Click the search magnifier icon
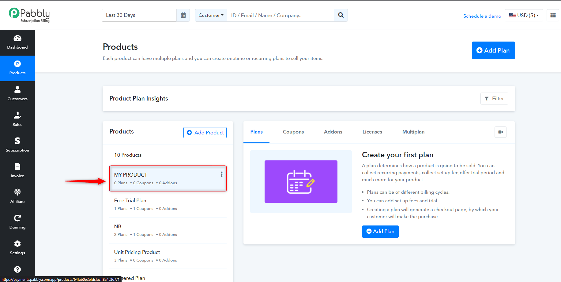This screenshot has height=282, width=561. pos(341,15)
